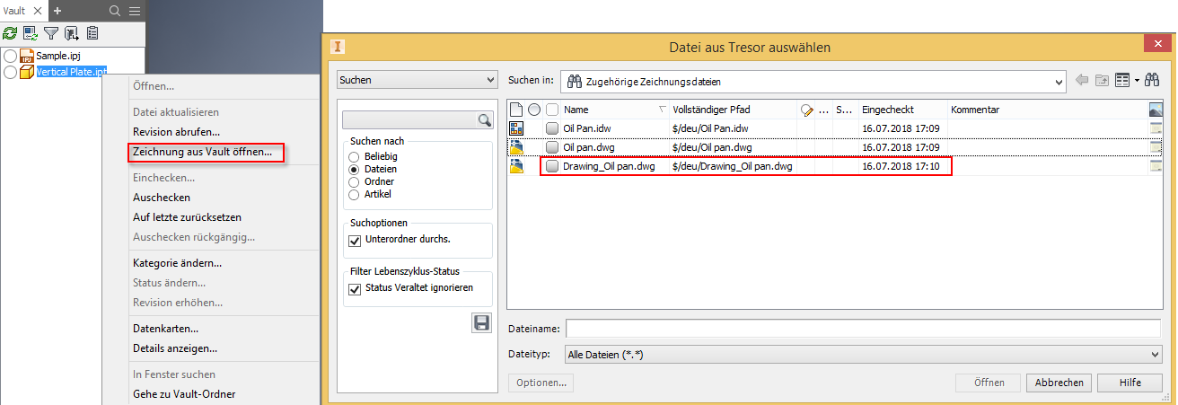This screenshot has width=1178, height=405.
Task: Click the binoculars find icon at dialog top right
Action: 1151,80
